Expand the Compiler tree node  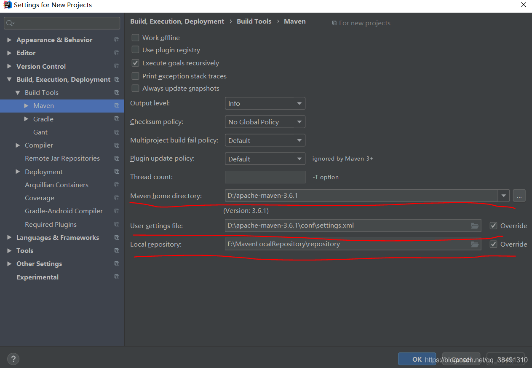point(18,145)
